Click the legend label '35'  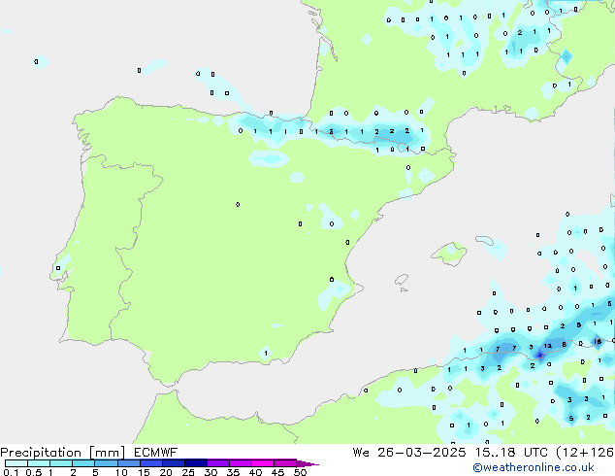pyautogui.click(x=233, y=472)
